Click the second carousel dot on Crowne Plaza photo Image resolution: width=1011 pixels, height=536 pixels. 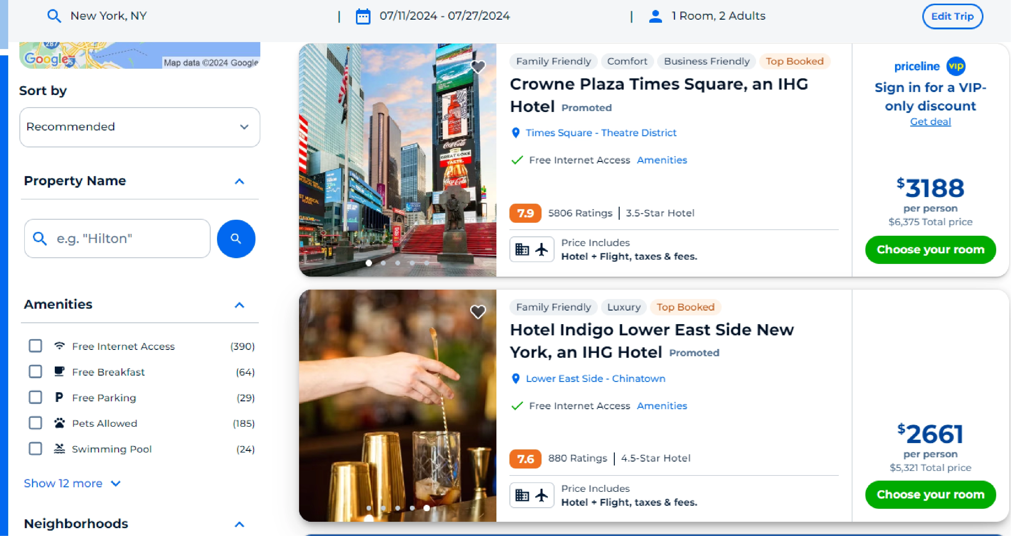point(383,263)
